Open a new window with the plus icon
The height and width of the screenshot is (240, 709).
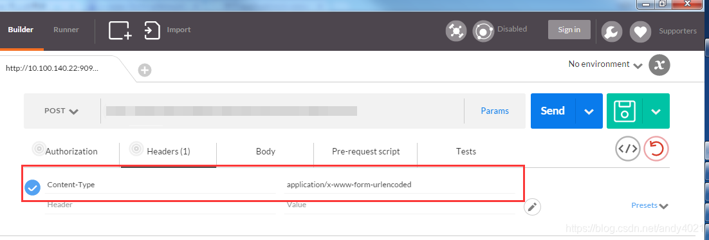click(x=120, y=30)
